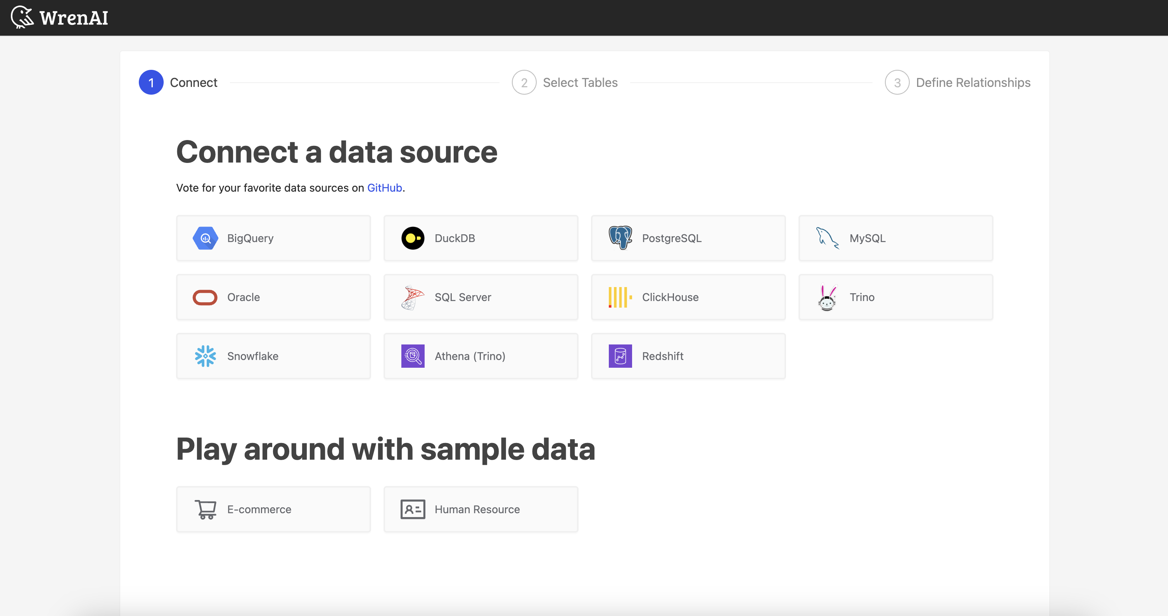Click the PostgreSQL elephant icon
Image resolution: width=1168 pixels, height=616 pixels.
(620, 238)
